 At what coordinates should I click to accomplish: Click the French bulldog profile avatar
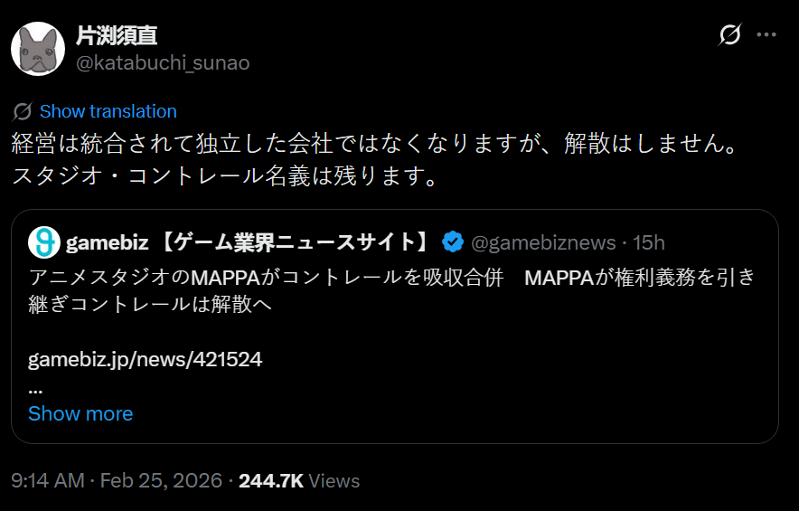(x=38, y=49)
